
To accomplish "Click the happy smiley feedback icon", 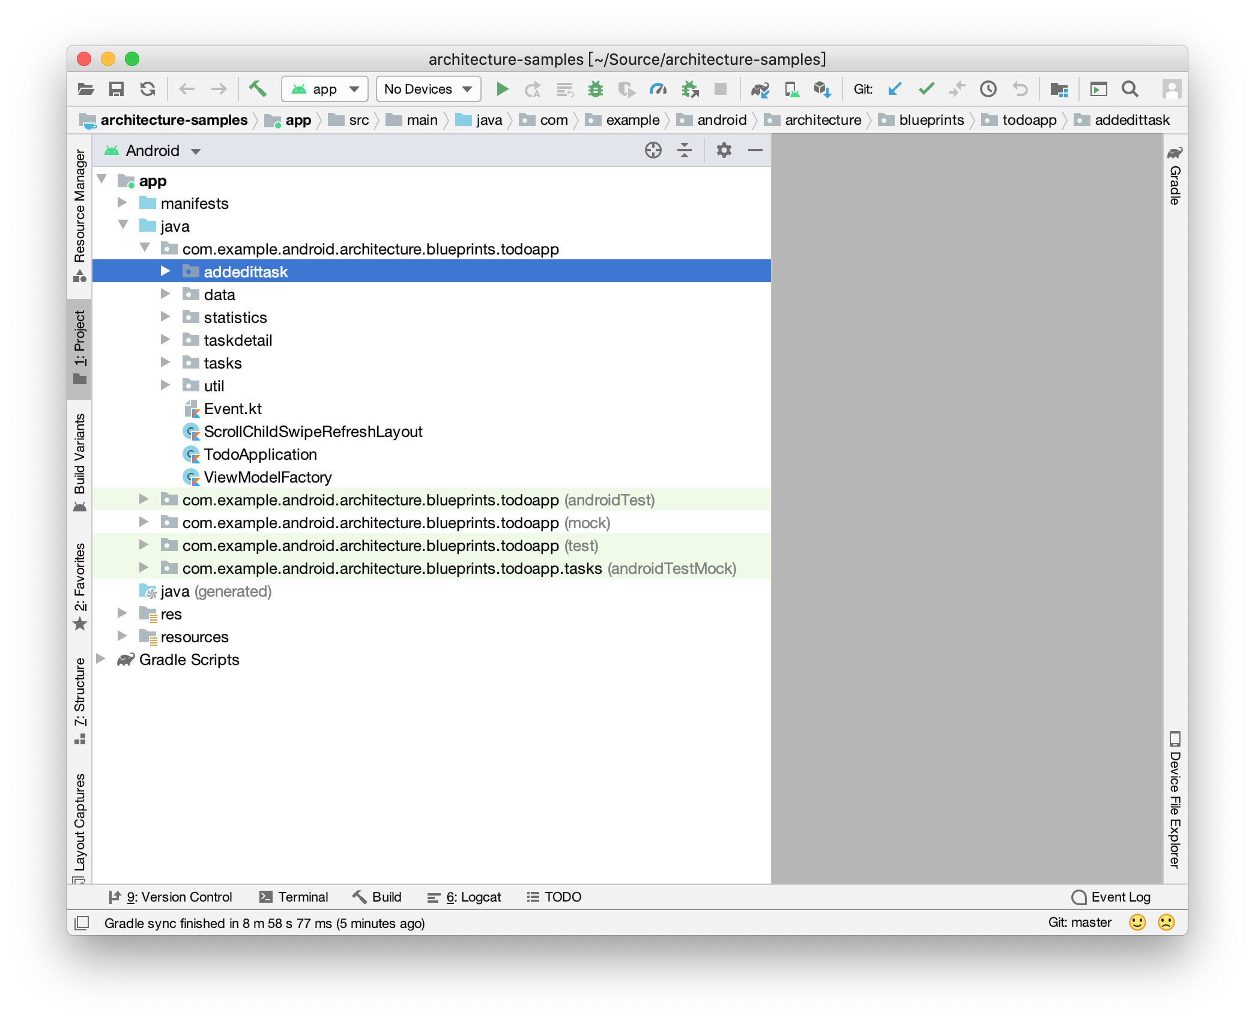I will coord(1137,923).
